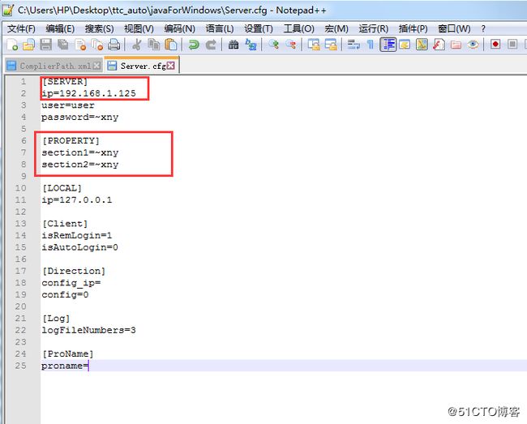
Task: Click the password=~xny line
Action: click(80, 118)
